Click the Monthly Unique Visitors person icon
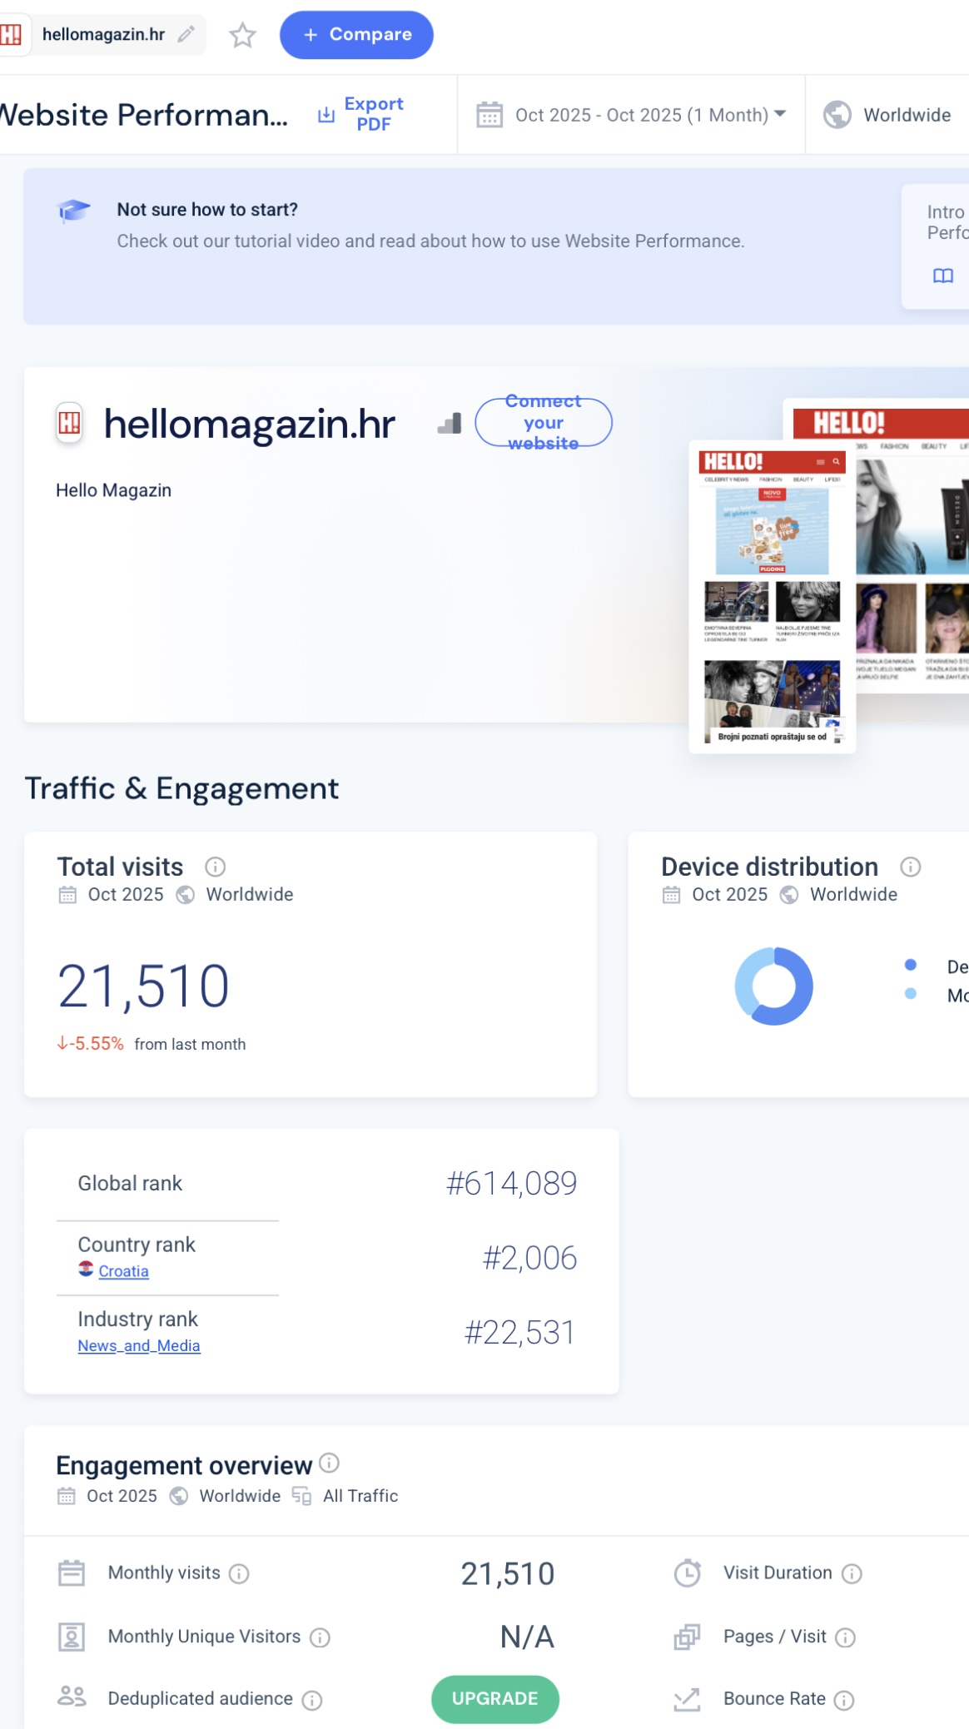Viewport: 969px width, 1729px height. pyautogui.click(x=72, y=1637)
